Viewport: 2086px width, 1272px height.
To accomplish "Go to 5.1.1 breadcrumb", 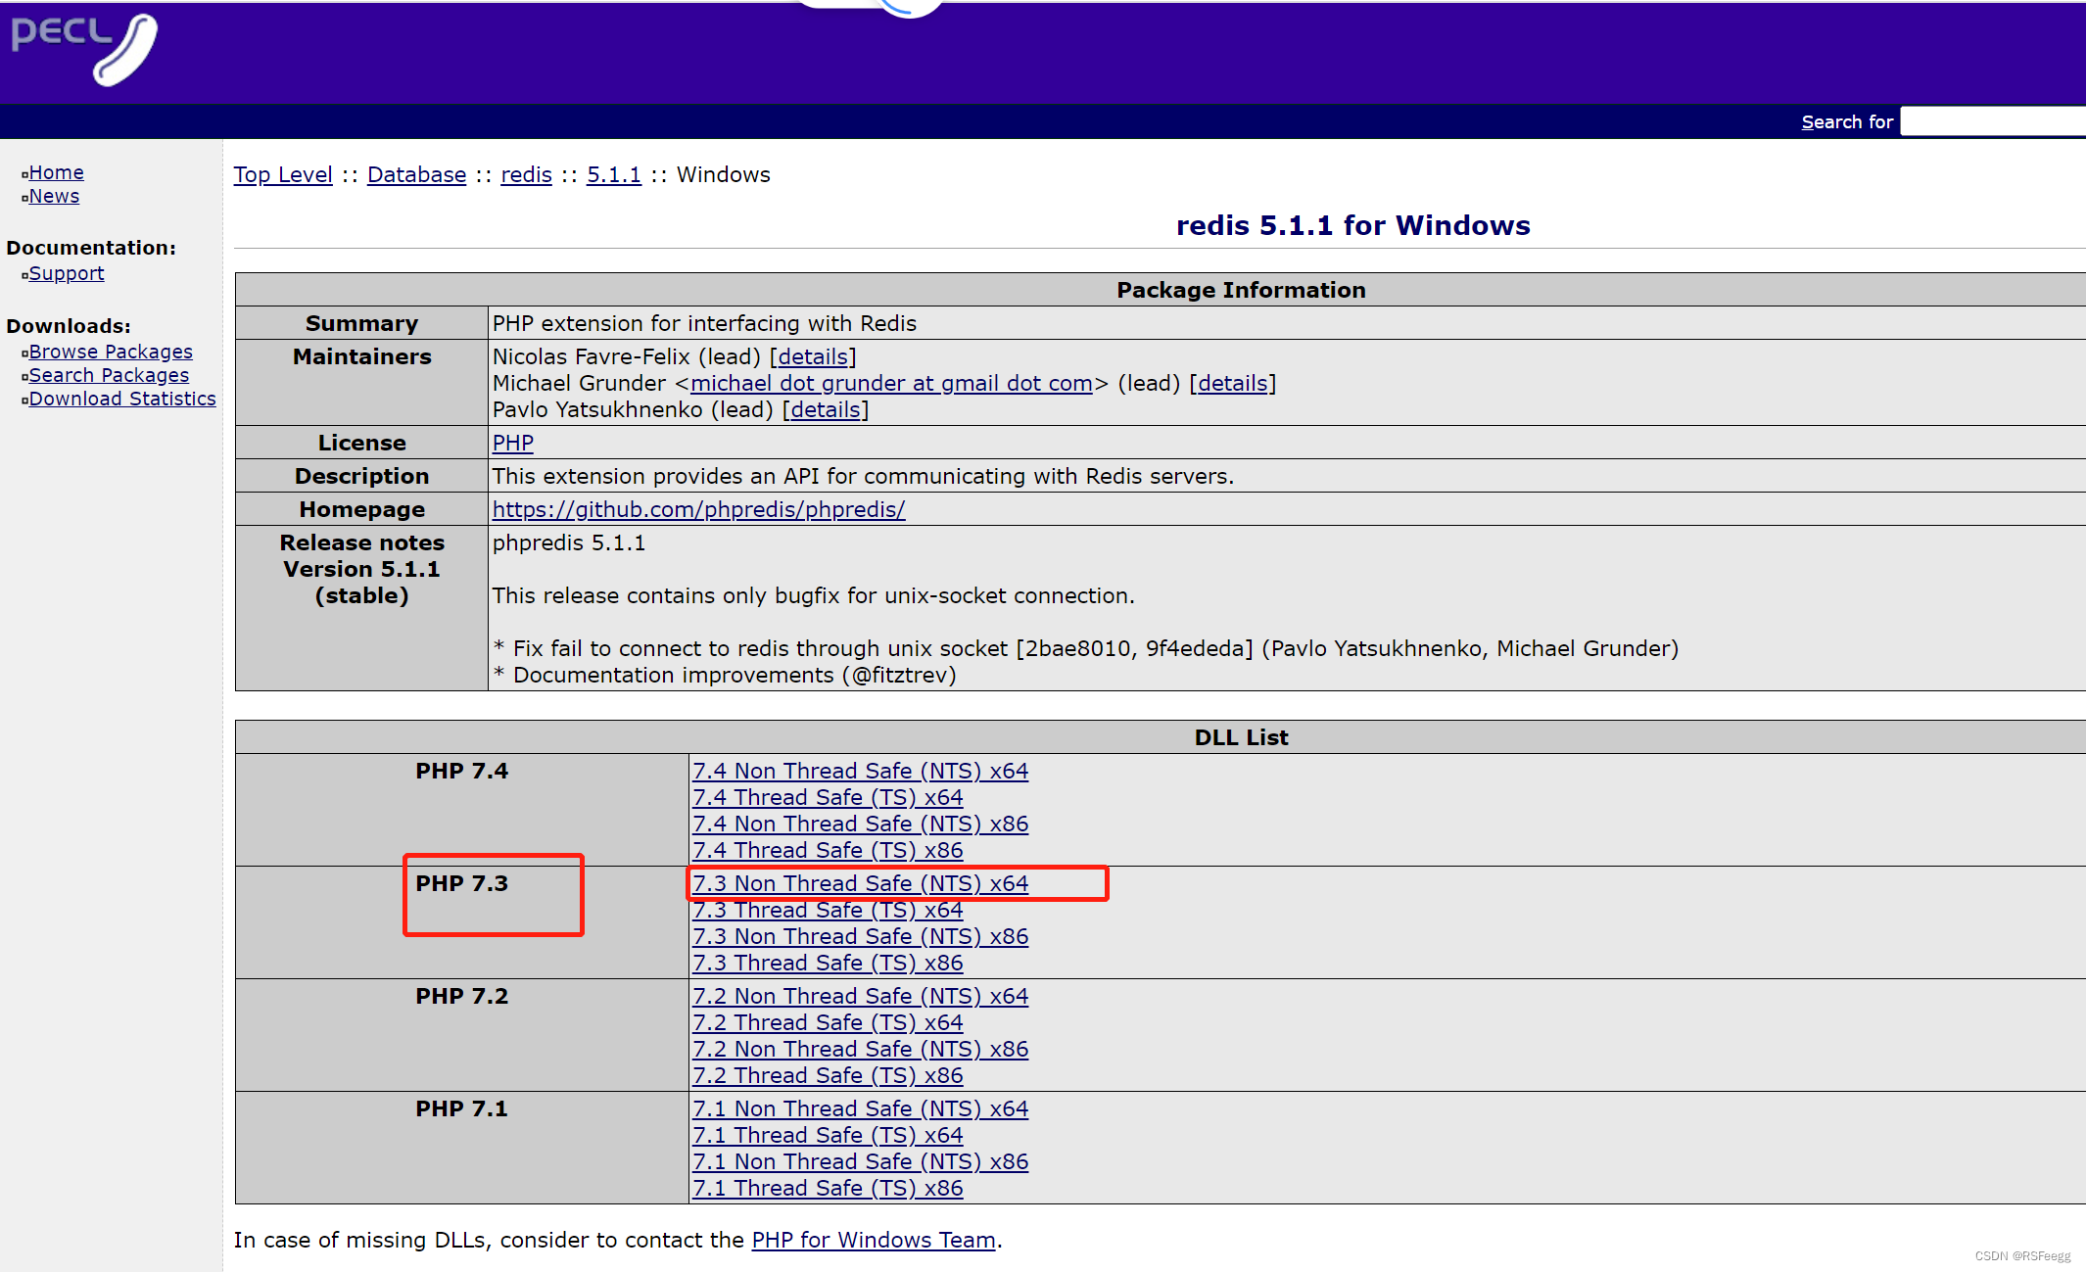I will pos(614,174).
